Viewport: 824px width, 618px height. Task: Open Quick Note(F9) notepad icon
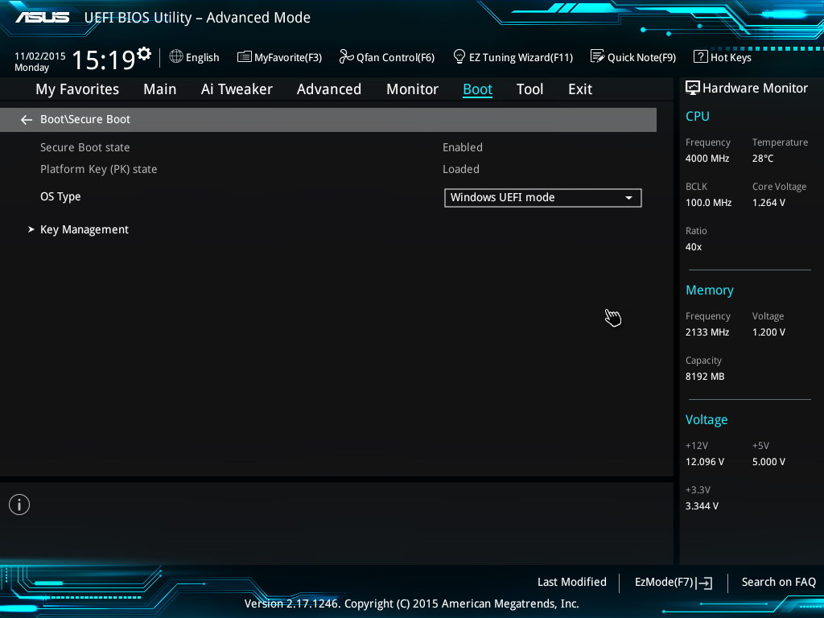click(597, 57)
